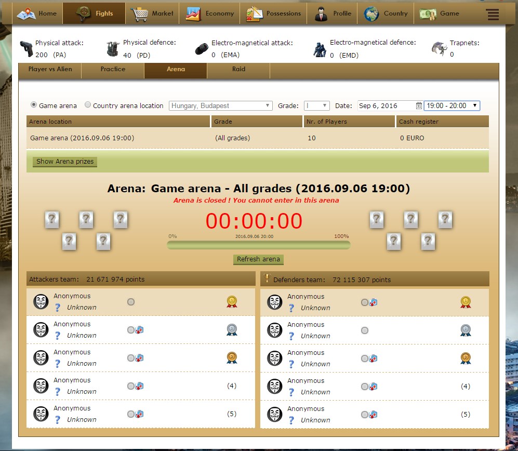Toggle first attacker's round status indicator

pos(131,302)
